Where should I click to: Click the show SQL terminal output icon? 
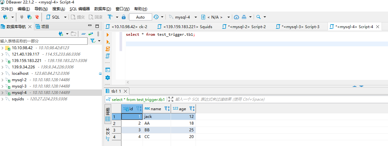(x=108, y=70)
